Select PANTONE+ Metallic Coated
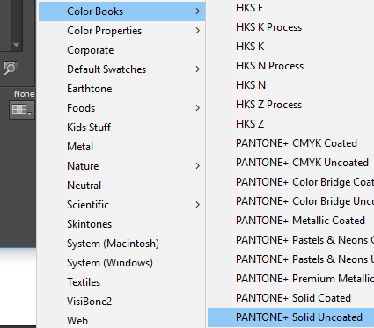Viewport: 374px width, 328px height. pyautogui.click(x=290, y=221)
